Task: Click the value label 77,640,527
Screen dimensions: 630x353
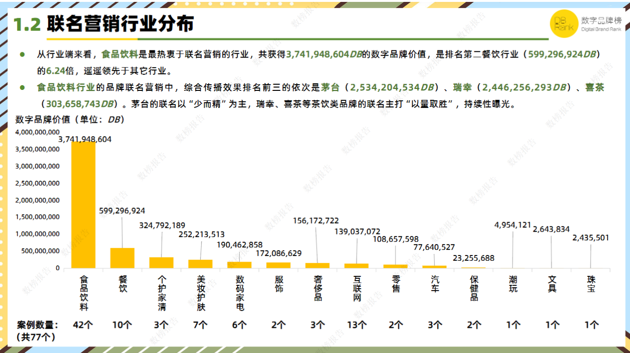Action: pyautogui.click(x=434, y=247)
